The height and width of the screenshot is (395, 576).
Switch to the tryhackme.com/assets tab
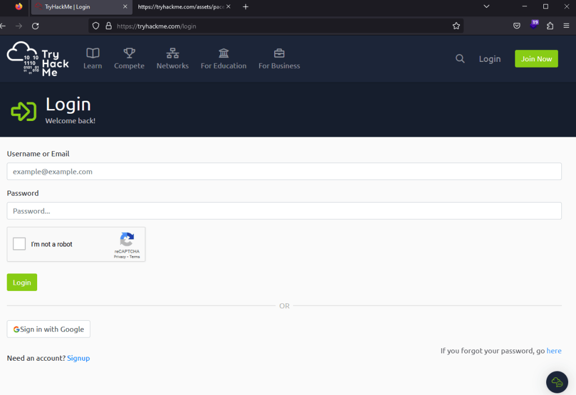180,7
